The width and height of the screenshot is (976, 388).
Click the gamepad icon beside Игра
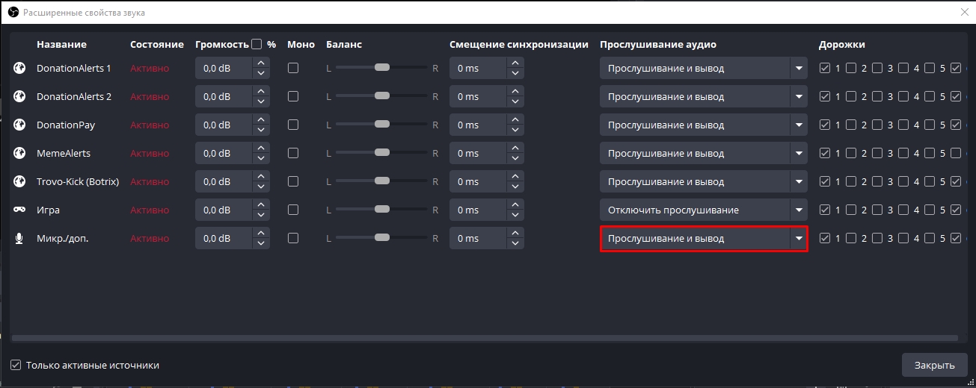pyautogui.click(x=19, y=210)
